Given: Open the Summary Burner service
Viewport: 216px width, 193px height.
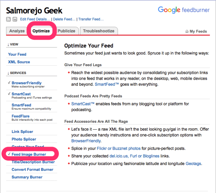Looking at the screenshot, I should click(x=27, y=177).
